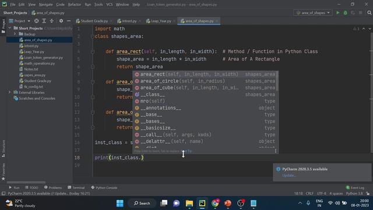Open Search Everywhere magnifier icon

[369, 13]
